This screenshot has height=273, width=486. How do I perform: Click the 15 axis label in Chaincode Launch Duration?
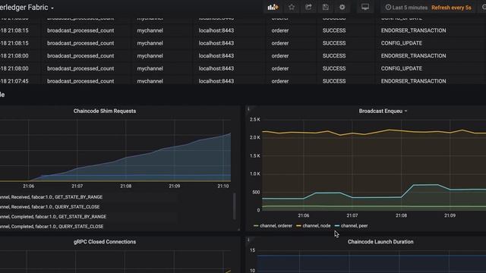coord(252,250)
